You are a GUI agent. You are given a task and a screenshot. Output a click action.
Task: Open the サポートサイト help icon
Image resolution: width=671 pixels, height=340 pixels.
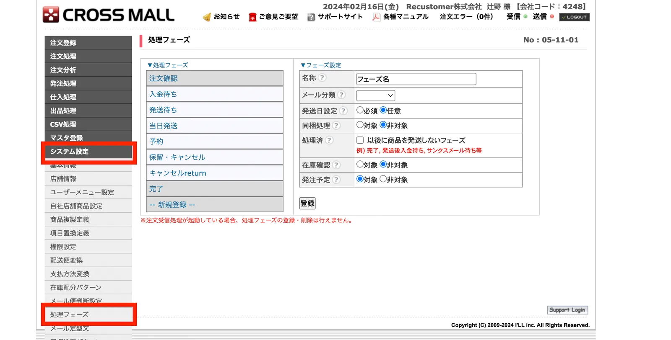[311, 17]
